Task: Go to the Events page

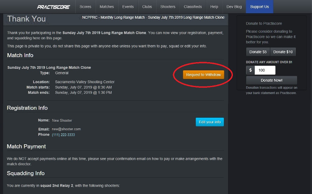Action: pyautogui.click(x=128, y=7)
